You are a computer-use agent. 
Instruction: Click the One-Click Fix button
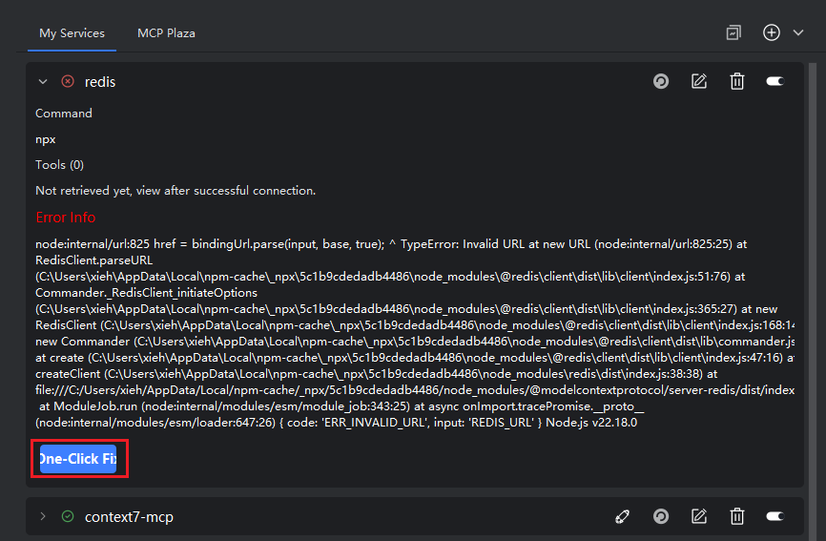pyautogui.click(x=78, y=459)
